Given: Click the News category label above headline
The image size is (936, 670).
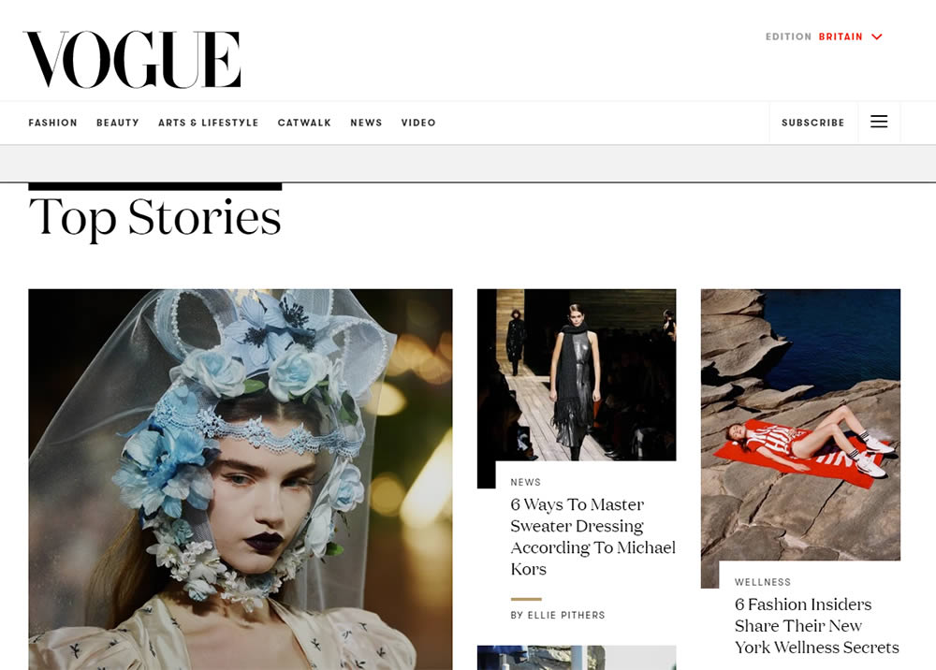Looking at the screenshot, I should pos(525,482).
